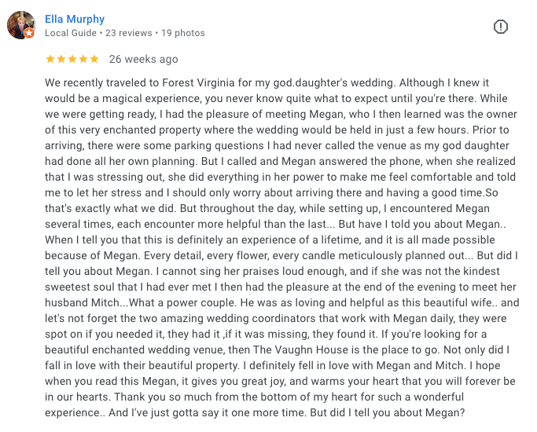Open the Ella Murphy reviewer name link

coord(75,19)
